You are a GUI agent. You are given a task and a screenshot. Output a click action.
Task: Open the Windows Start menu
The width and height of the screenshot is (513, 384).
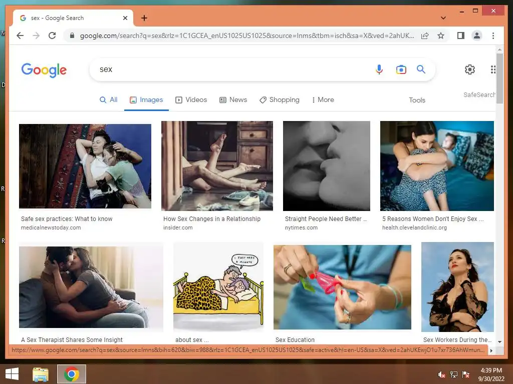click(x=12, y=374)
